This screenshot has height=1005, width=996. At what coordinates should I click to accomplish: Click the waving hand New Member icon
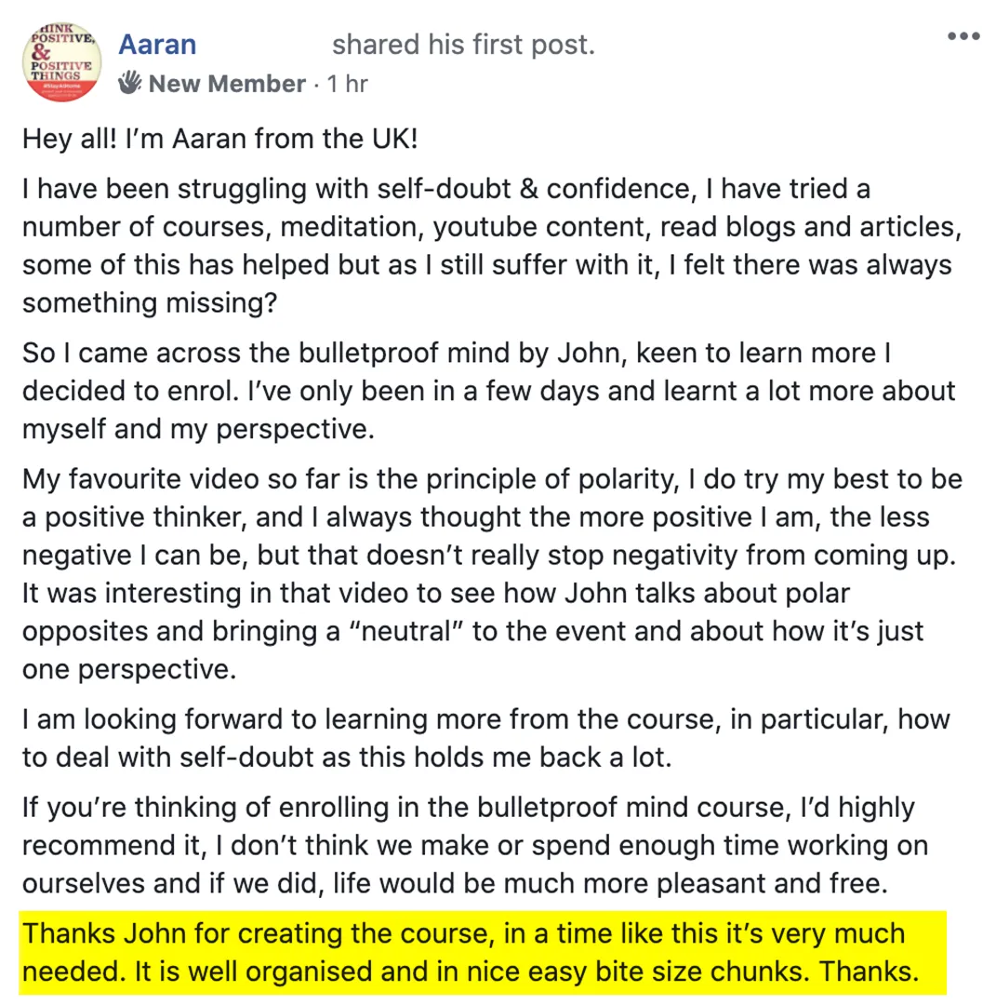pos(129,84)
